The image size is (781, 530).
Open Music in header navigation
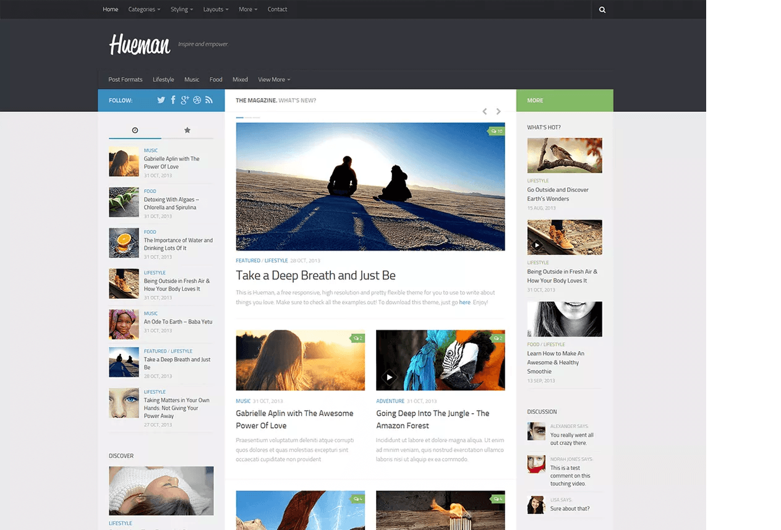point(192,79)
